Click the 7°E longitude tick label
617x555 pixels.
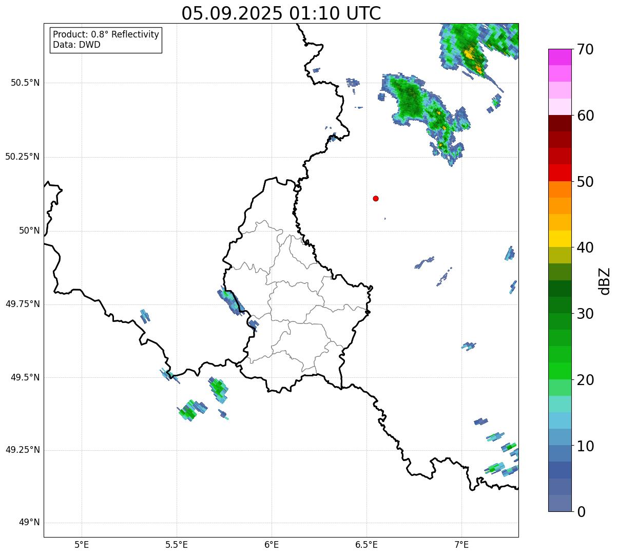click(461, 544)
